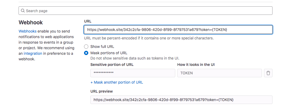This screenshot has height=109, width=290.
Task: Click the URL preview label
Action: click(x=102, y=91)
